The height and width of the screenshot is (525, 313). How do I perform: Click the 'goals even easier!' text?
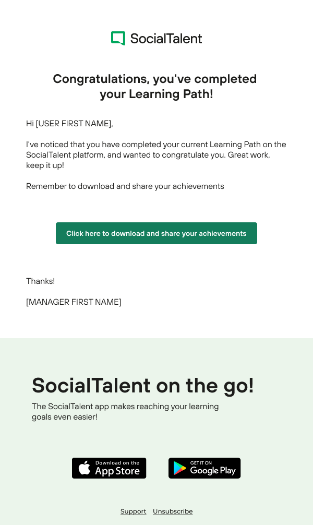pos(65,417)
